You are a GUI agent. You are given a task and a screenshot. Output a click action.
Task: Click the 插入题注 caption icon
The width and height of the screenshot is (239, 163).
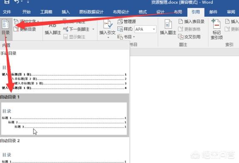point(168,24)
